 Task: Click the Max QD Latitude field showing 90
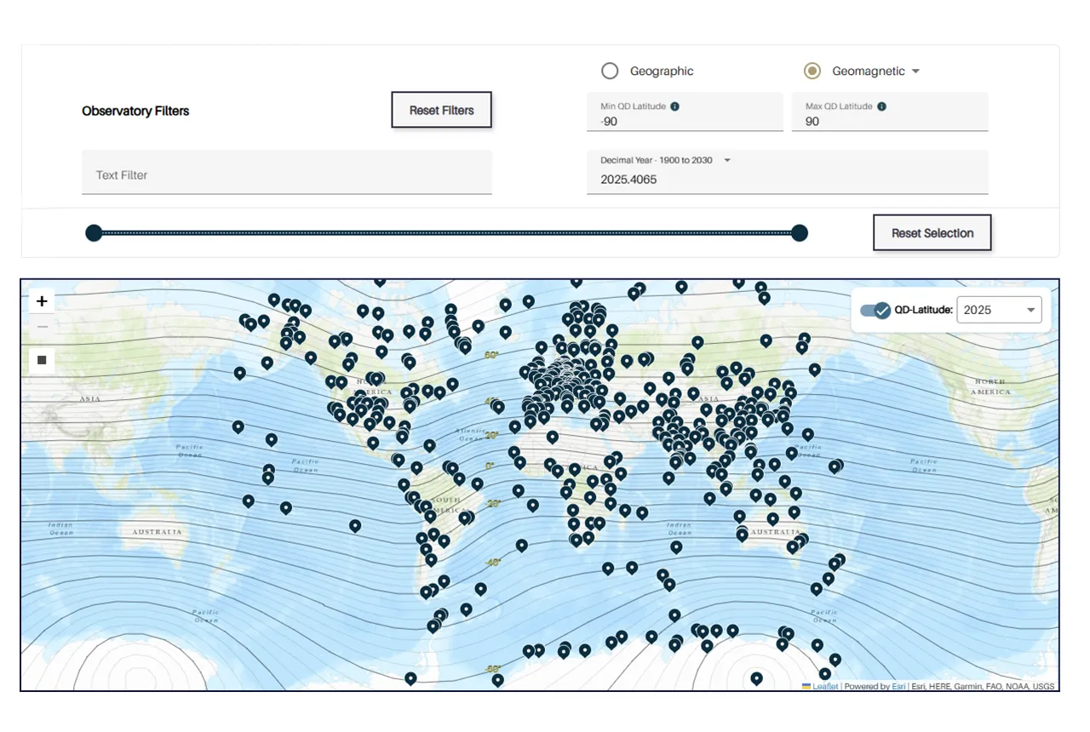pyautogui.click(x=890, y=112)
